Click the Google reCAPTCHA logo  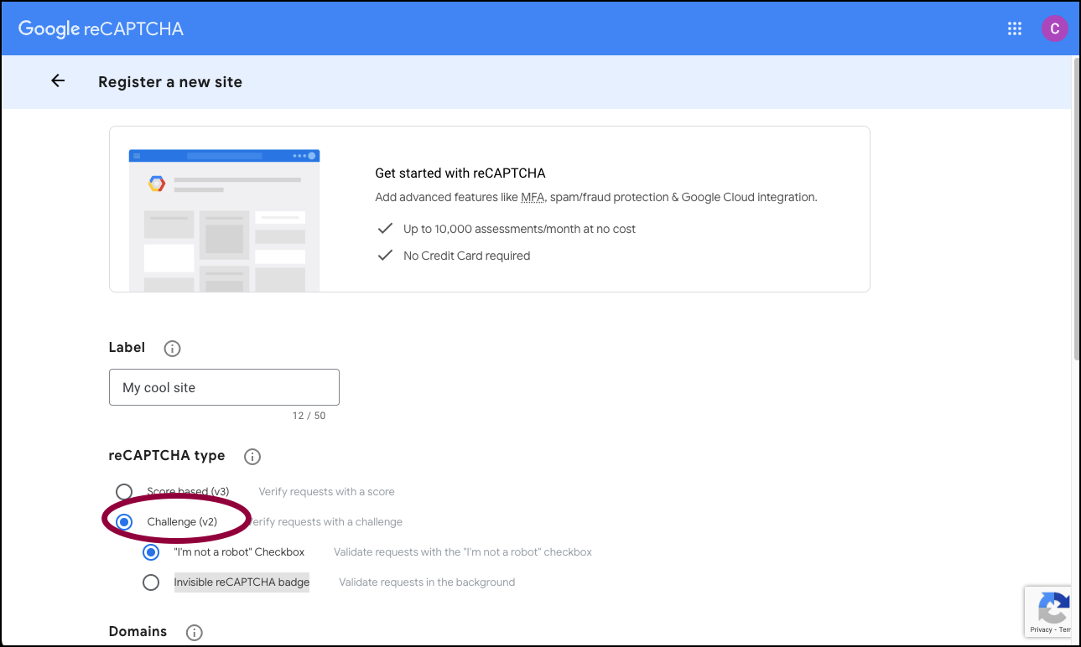coord(101,29)
